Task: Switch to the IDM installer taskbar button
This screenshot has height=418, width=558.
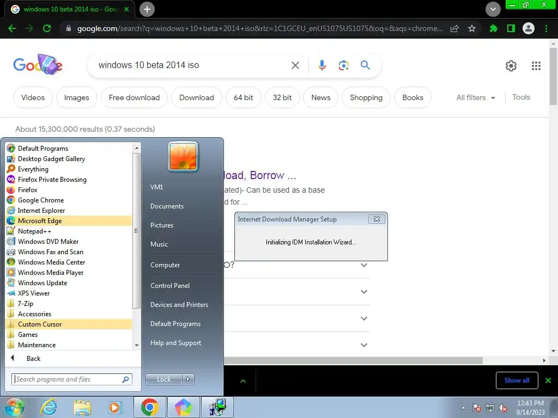Action: click(x=217, y=407)
